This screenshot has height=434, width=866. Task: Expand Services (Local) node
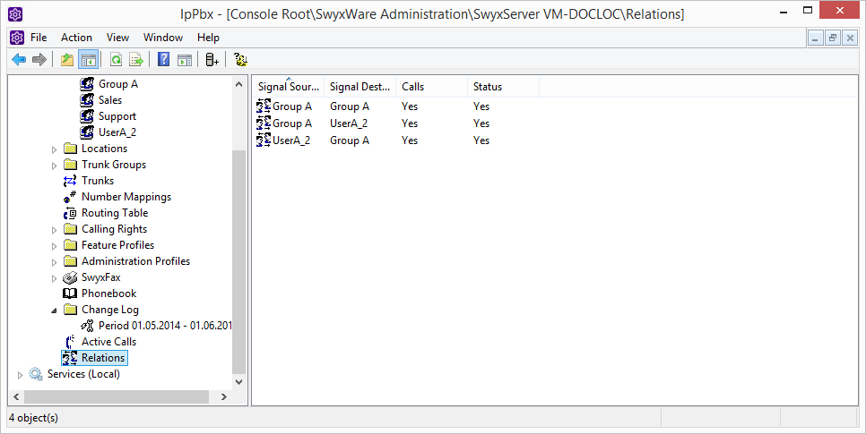20,374
